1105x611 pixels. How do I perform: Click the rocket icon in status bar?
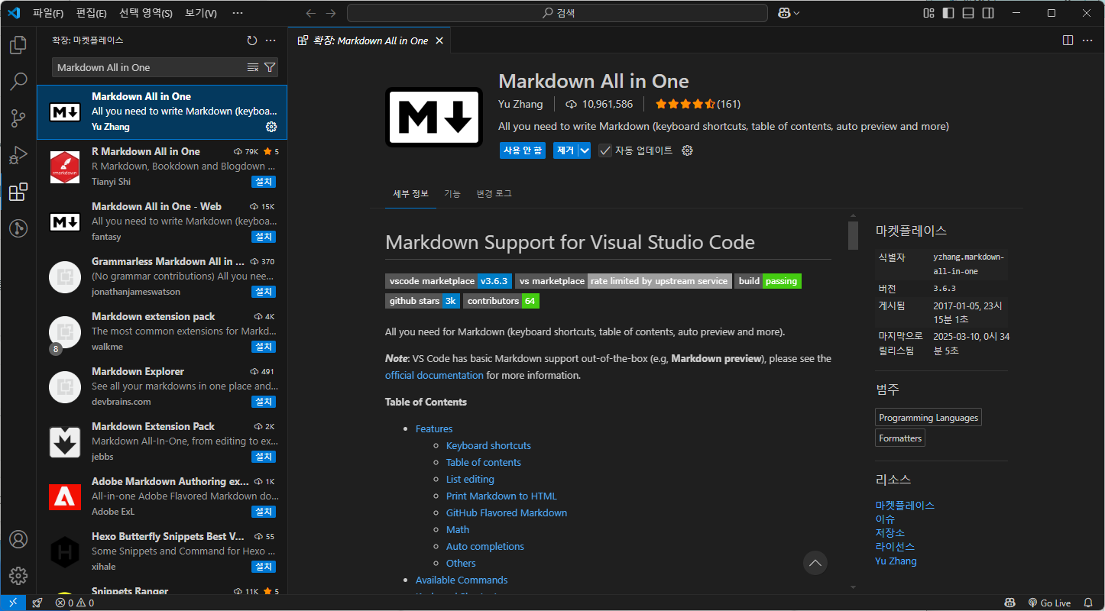pos(37,603)
